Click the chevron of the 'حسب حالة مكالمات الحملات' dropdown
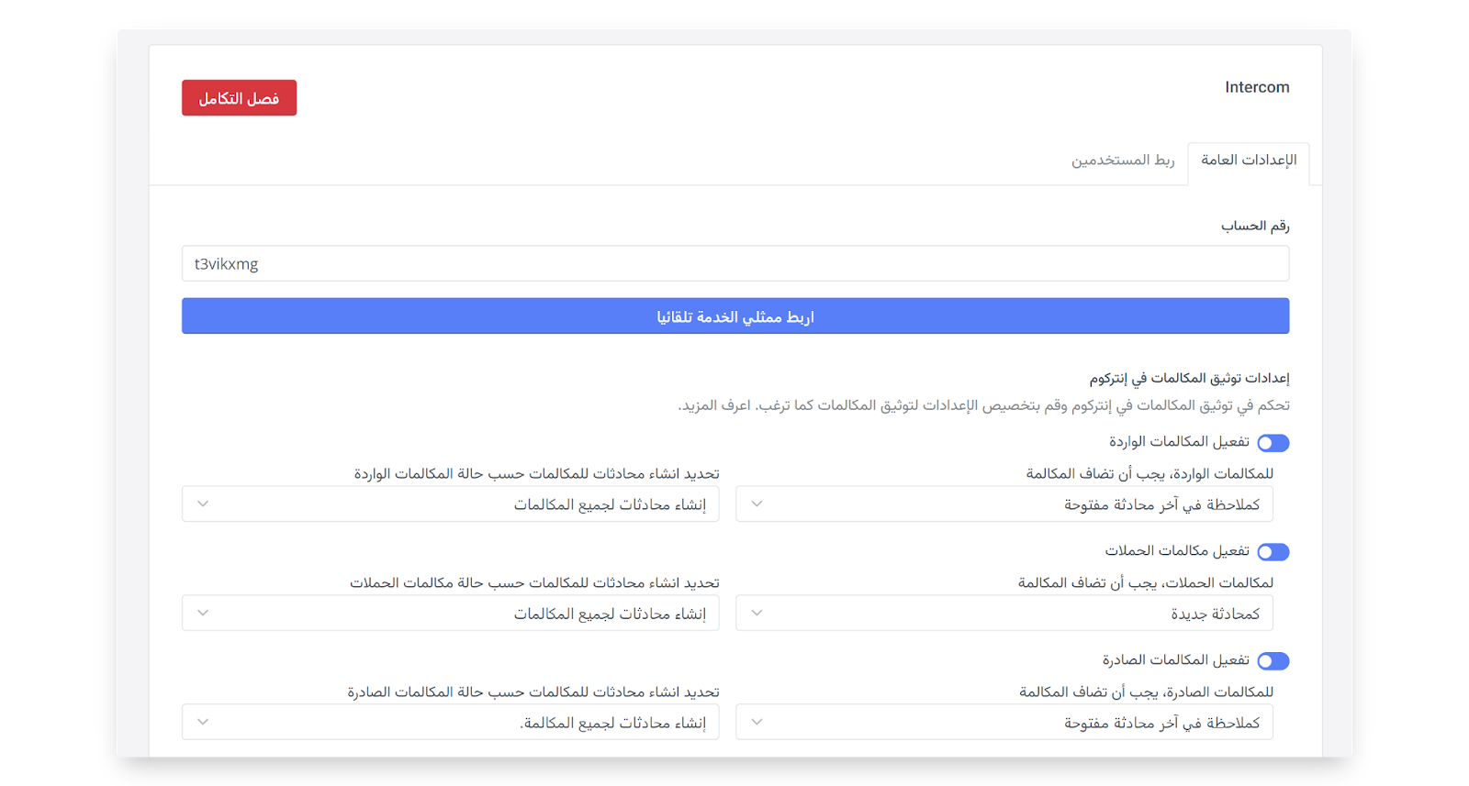The height and width of the screenshot is (786, 1469). tap(204, 614)
